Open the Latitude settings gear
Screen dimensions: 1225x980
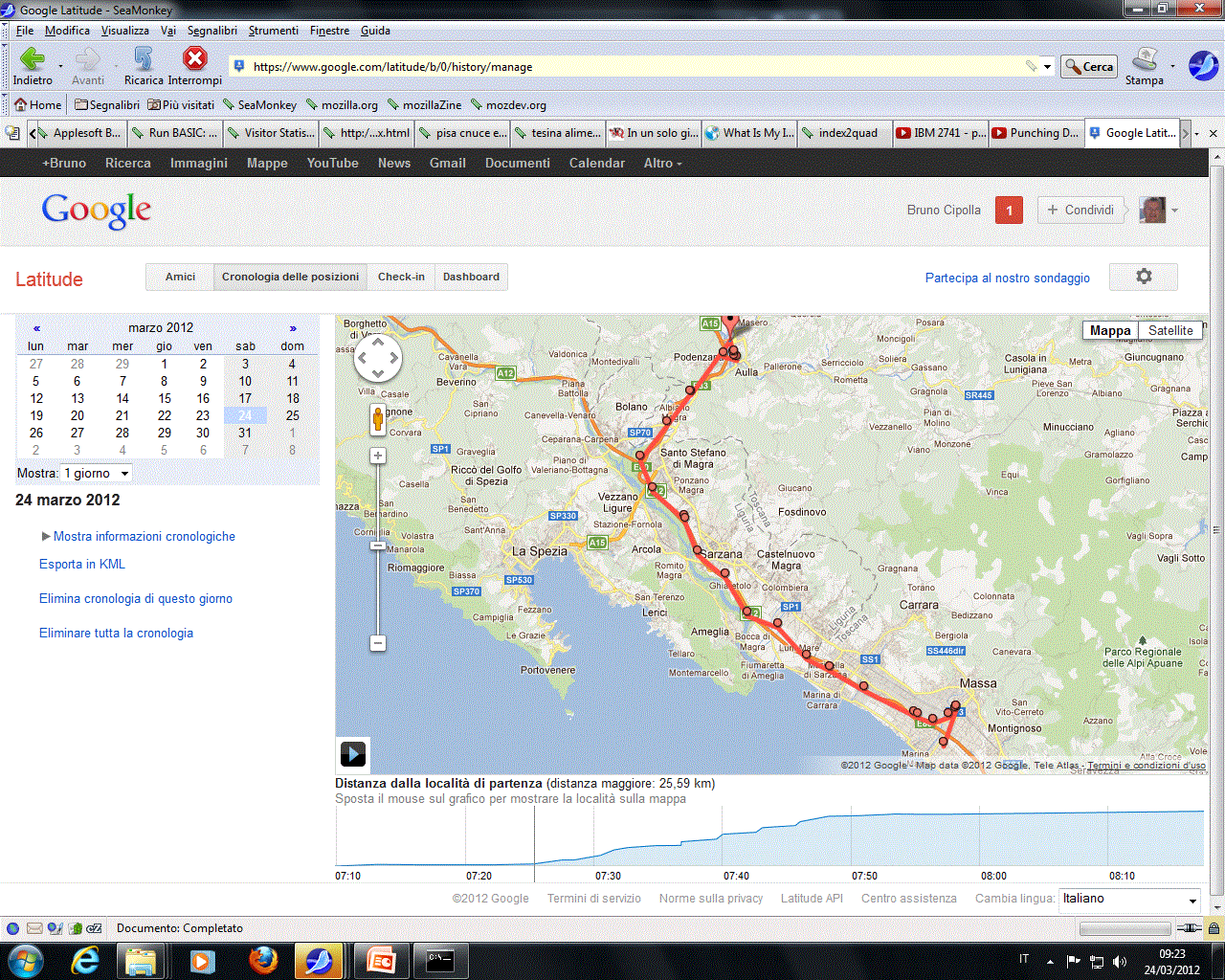tap(1144, 277)
